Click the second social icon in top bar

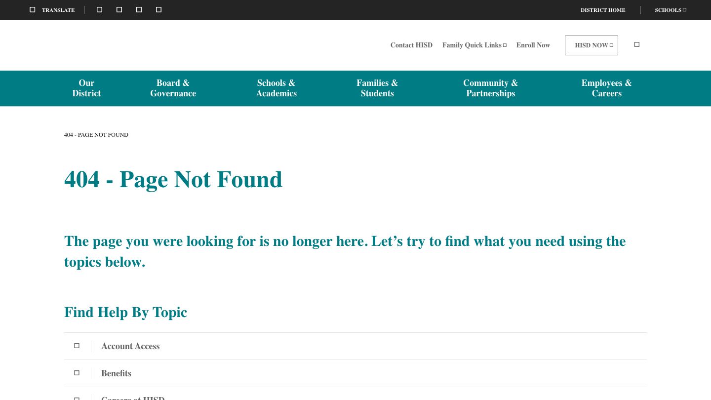[x=119, y=10]
